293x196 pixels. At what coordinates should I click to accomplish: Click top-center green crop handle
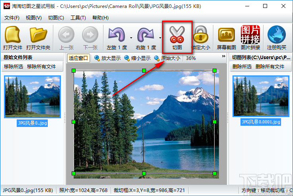tap(144, 71)
